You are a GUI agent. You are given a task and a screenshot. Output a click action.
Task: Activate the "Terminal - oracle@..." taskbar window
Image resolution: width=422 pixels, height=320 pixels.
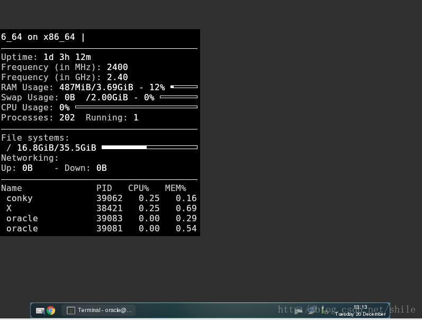(x=100, y=310)
